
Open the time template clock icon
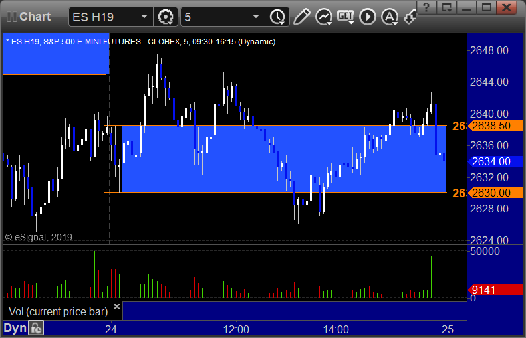click(277, 17)
